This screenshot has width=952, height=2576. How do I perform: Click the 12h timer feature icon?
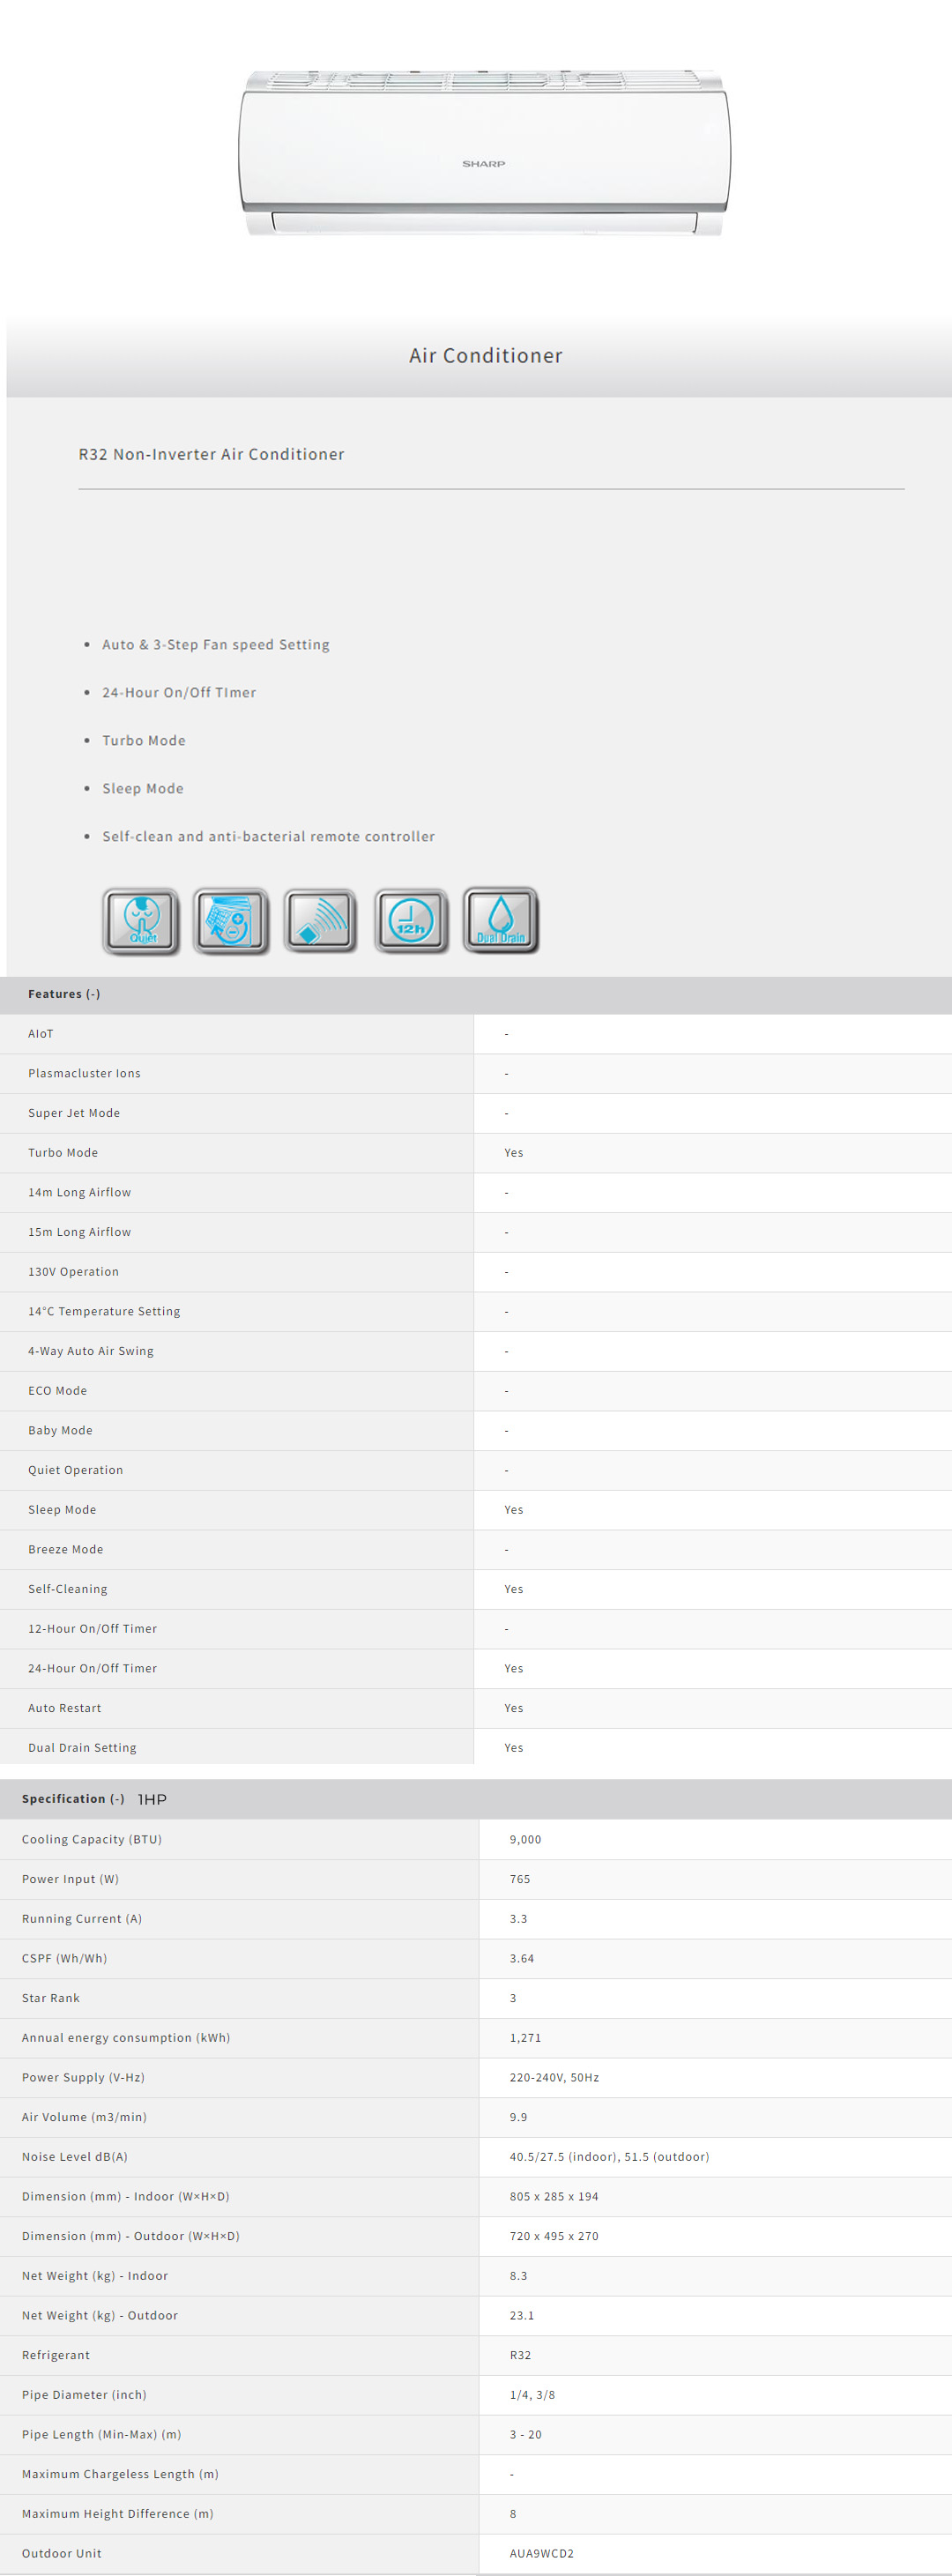tap(411, 920)
